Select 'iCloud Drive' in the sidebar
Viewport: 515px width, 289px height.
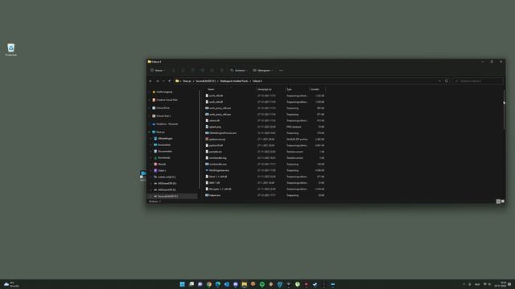pos(163,108)
